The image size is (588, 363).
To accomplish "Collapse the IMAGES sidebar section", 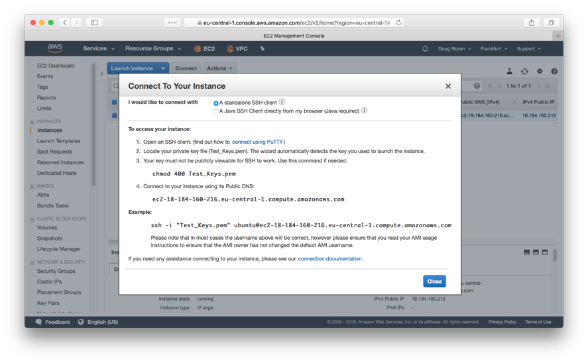I will pos(32,186).
